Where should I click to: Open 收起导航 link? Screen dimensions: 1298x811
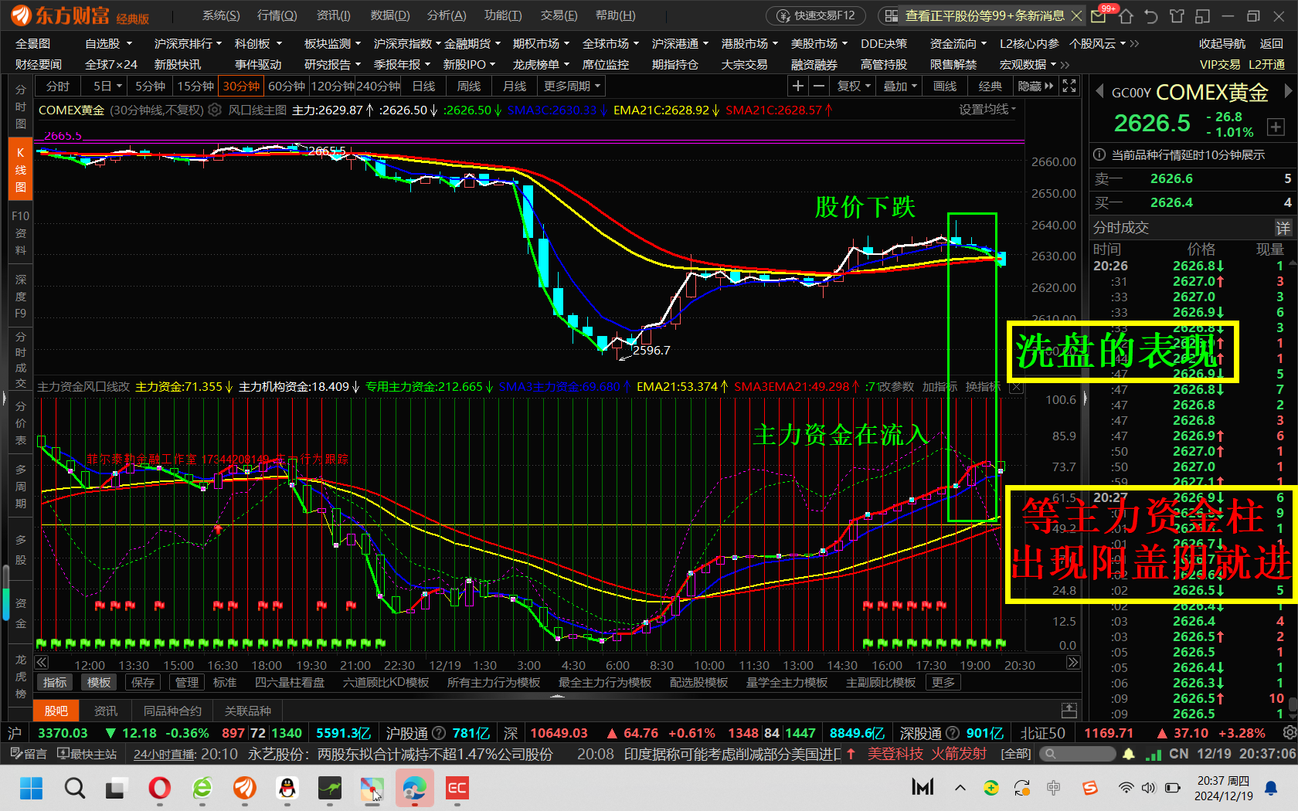coord(1222,44)
